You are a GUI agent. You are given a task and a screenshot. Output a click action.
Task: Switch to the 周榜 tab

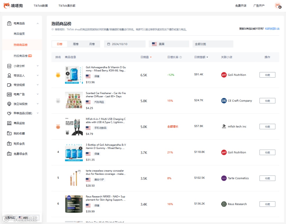[76, 44]
